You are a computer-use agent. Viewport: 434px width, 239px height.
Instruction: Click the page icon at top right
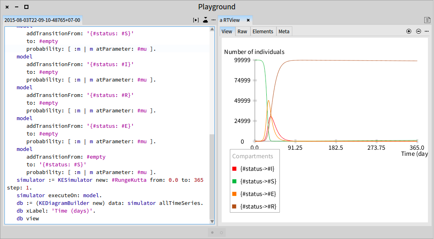(427, 20)
